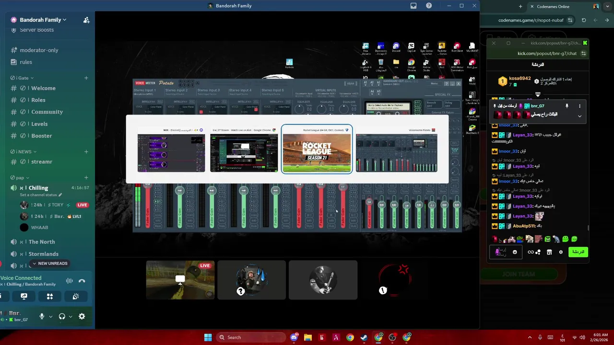Mute the Discord microphone

(42, 316)
